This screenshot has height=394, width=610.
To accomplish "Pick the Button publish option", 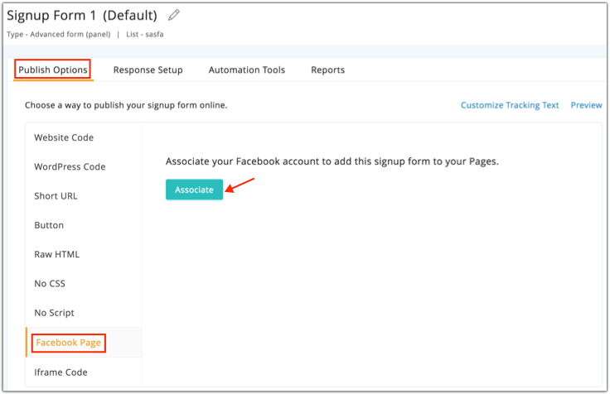I will pos(49,225).
